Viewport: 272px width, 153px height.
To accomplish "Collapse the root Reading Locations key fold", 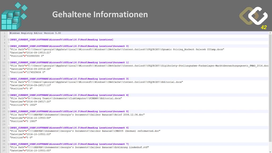I will [x=9, y=40].
